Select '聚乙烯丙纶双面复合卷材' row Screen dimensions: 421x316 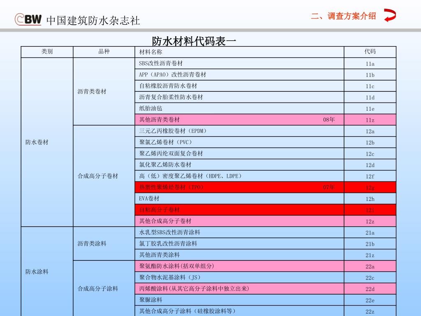(239, 153)
